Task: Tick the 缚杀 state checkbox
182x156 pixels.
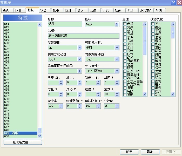Action: pyautogui.click(x=153, y=61)
